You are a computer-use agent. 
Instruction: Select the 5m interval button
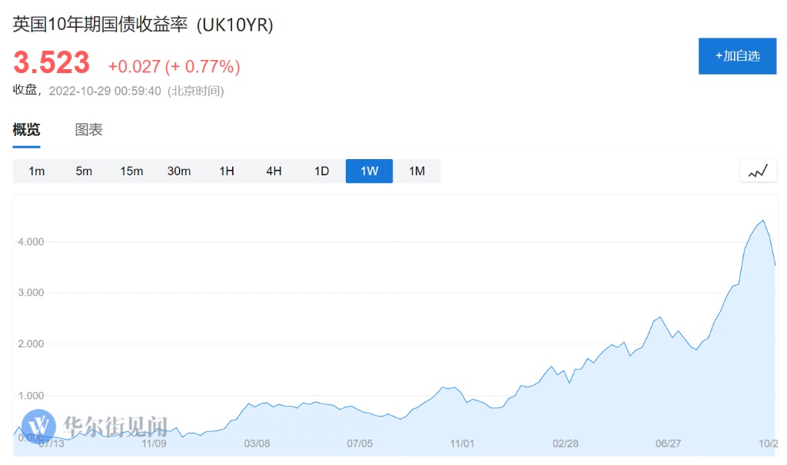coord(84,171)
